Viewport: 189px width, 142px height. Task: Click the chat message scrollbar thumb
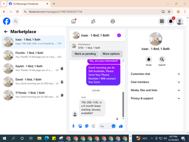click(123, 105)
